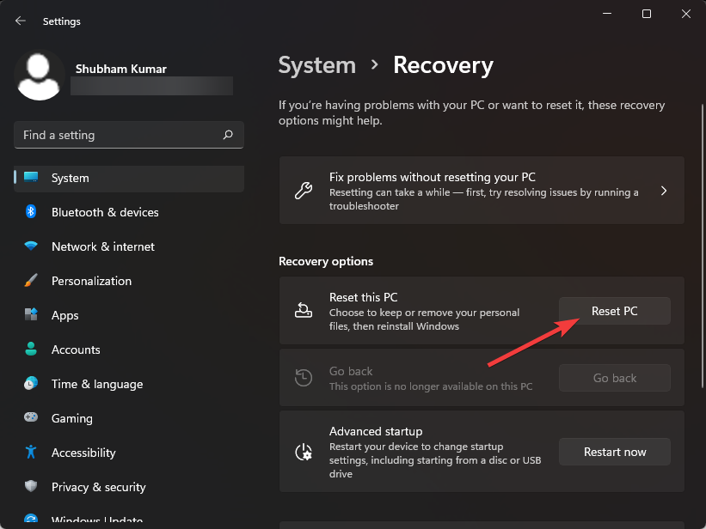Image resolution: width=706 pixels, height=529 pixels.
Task: Open the user profile avatar
Action: [x=40, y=75]
